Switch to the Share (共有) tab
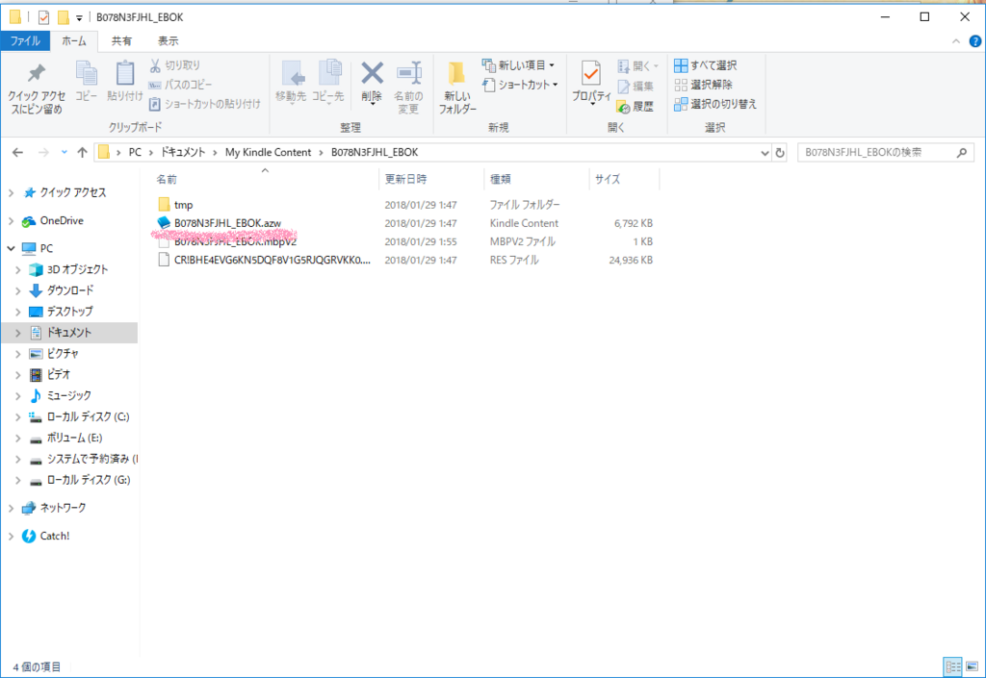 [121, 41]
